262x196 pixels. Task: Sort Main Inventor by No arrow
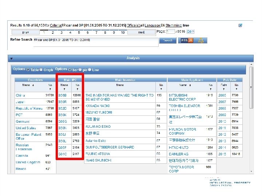(x=161, y=89)
